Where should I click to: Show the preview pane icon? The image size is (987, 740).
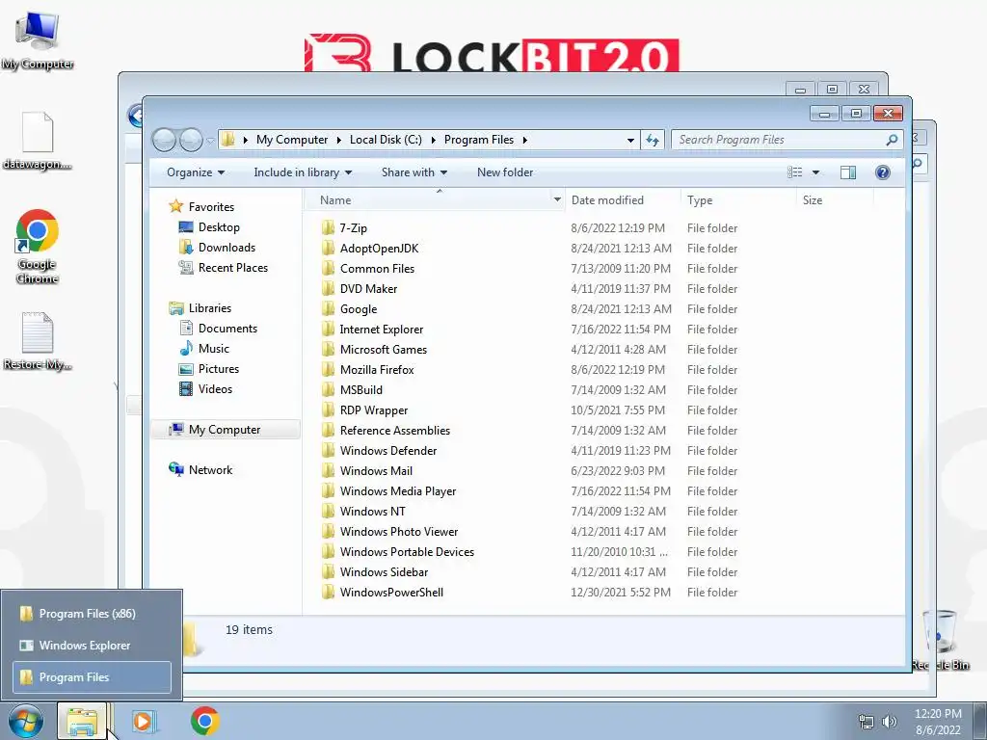click(848, 172)
